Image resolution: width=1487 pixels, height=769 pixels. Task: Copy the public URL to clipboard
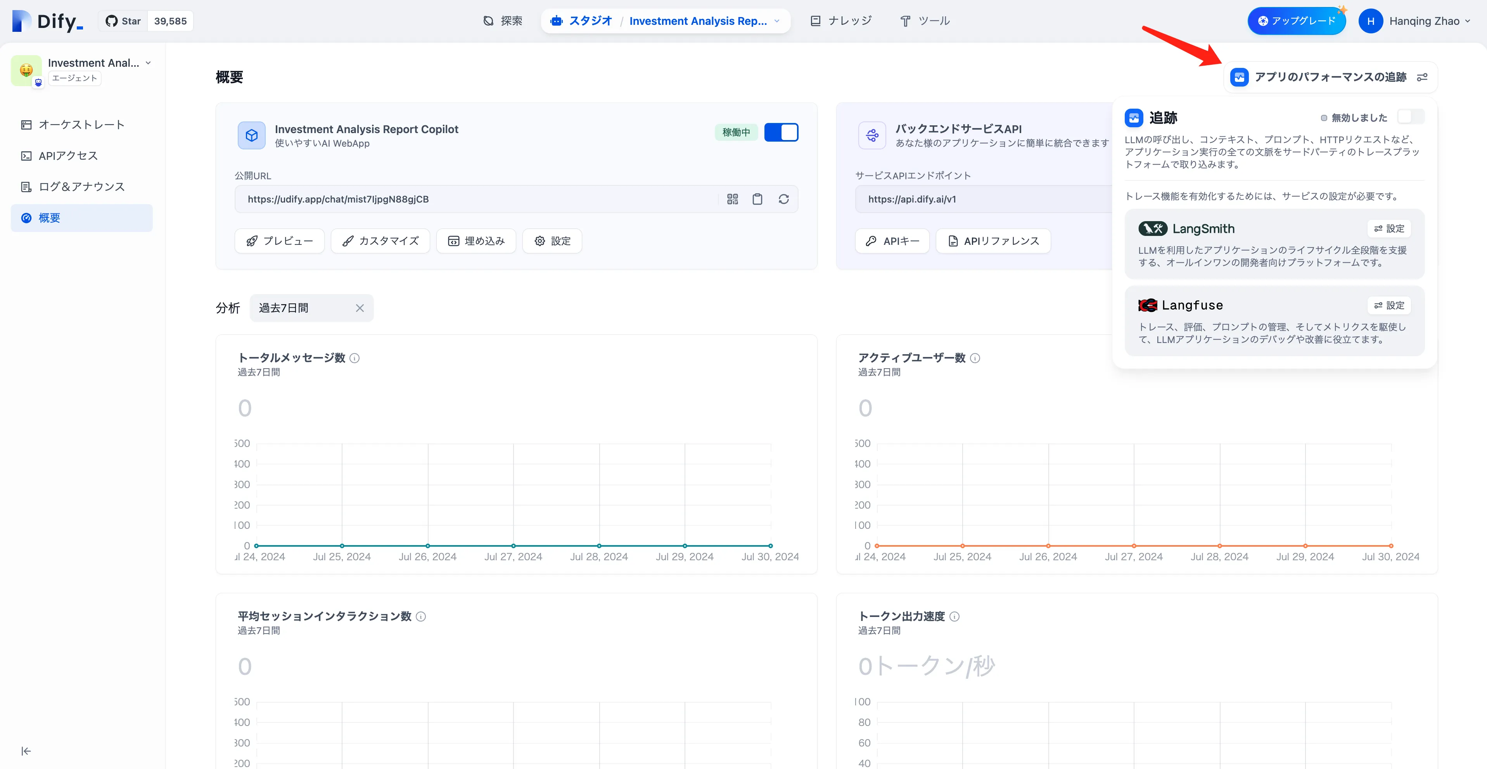(757, 199)
